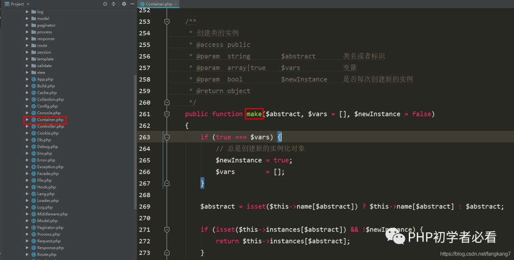Open Model.php in the project tree
Screen dimensions: 514x260
[47, 220]
